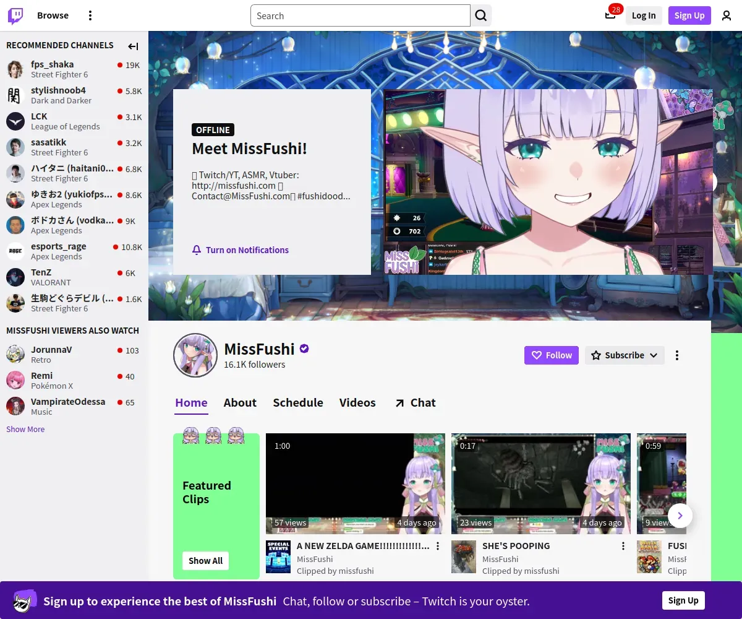Open sasatikk channel avatar
Image resolution: width=742 pixels, height=619 pixels.
click(15, 147)
